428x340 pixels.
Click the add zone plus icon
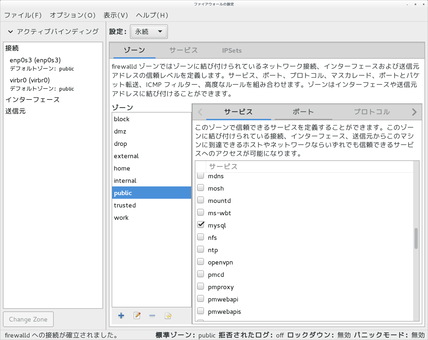coord(121,316)
